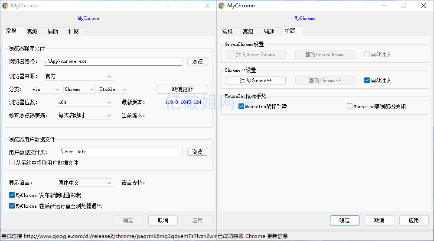This screenshot has width=434, height=241.
Task: Enable MouseInc鼠标手势 checkbox
Action: click(241, 106)
